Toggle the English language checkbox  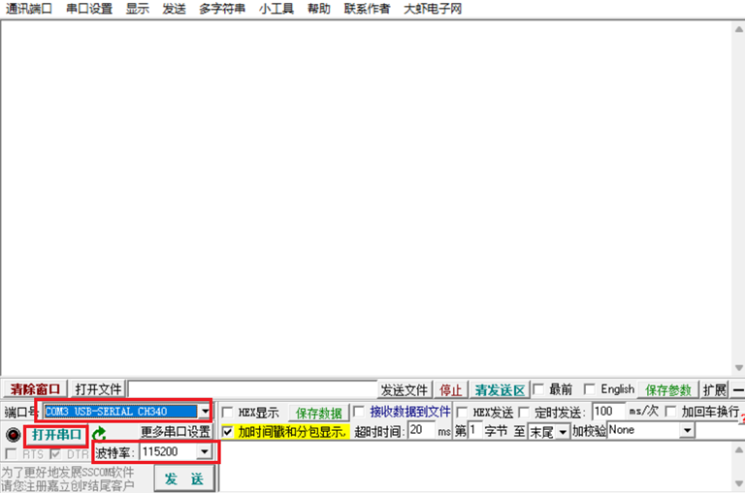tap(589, 389)
